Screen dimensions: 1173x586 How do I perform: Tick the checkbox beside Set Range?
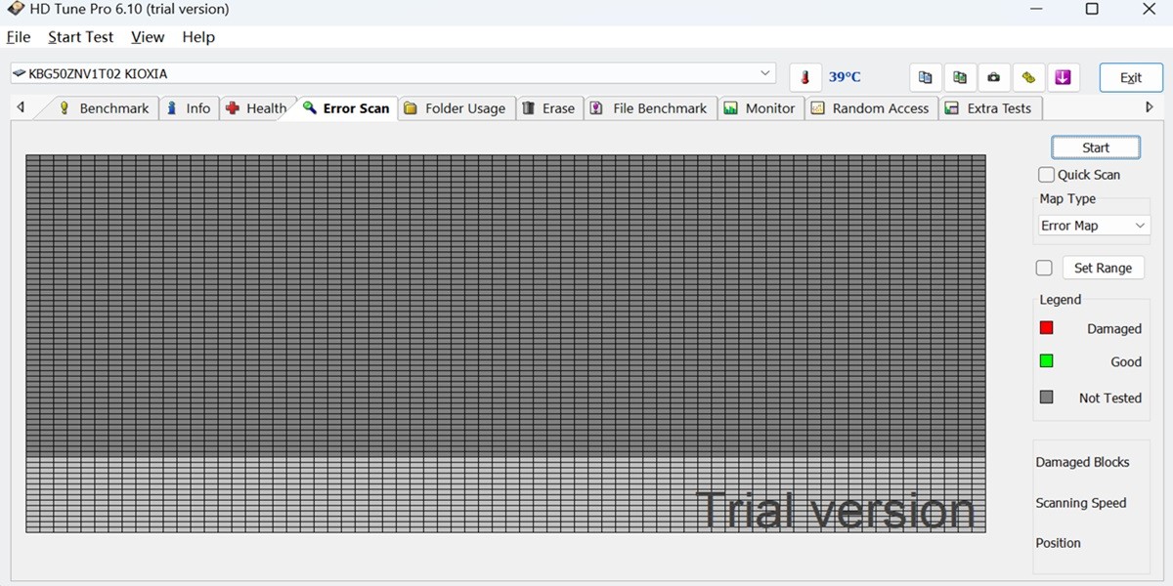click(1044, 268)
